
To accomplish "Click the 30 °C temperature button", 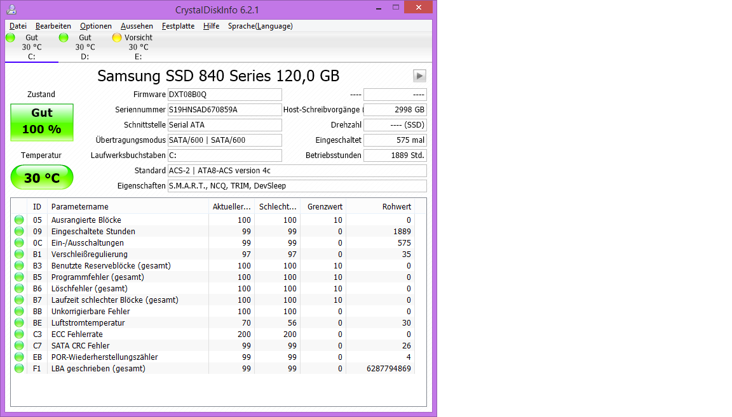I will pyautogui.click(x=42, y=177).
